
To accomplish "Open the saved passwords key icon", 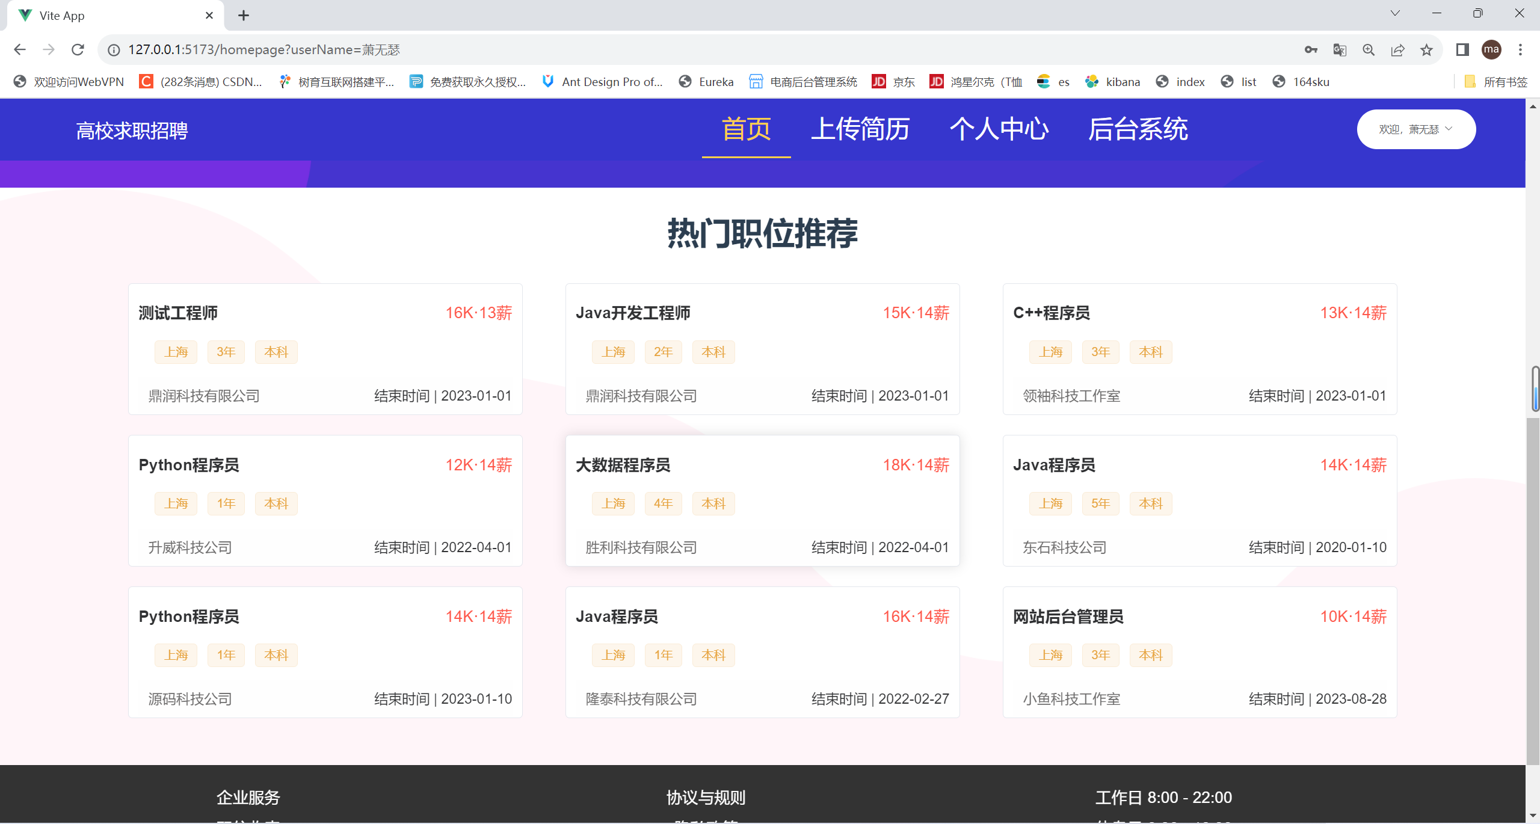I will (x=1311, y=50).
